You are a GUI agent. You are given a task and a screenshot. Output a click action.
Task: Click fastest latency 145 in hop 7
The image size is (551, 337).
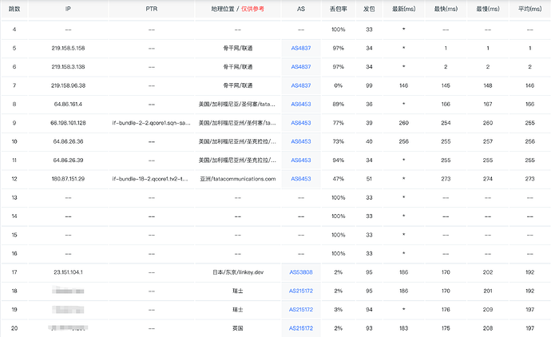coord(446,85)
